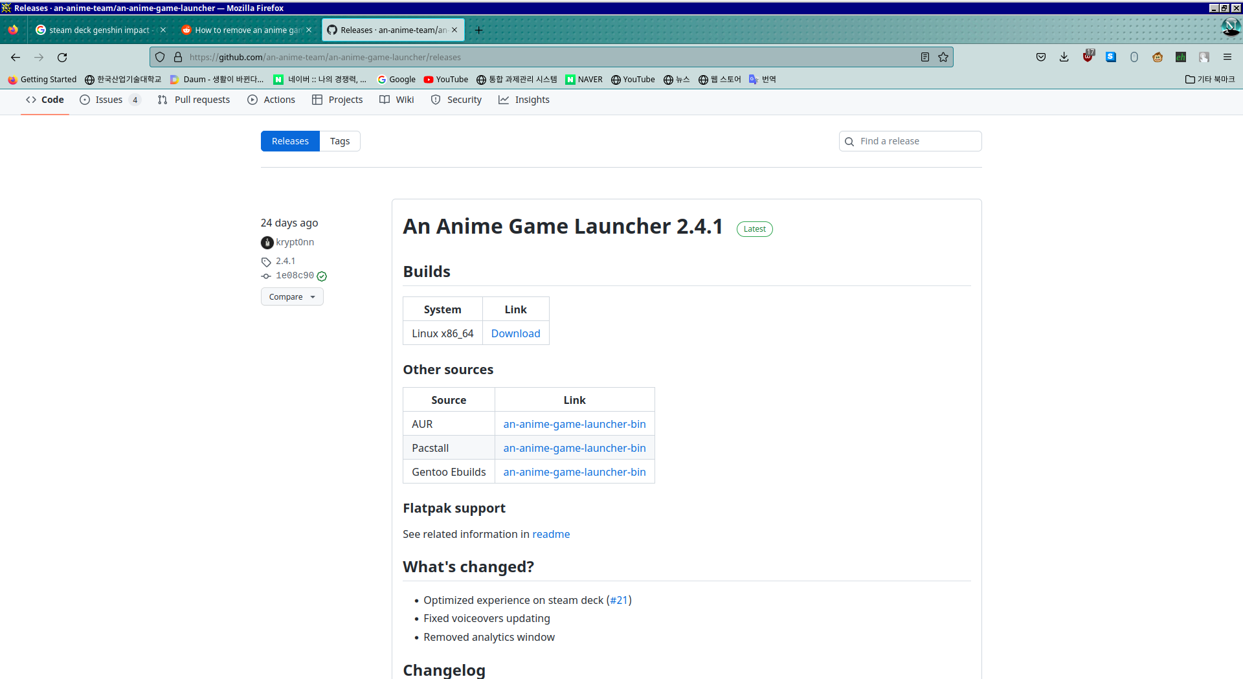Open the 2.4.1 tag link
The width and height of the screenshot is (1243, 679).
[x=286, y=261]
